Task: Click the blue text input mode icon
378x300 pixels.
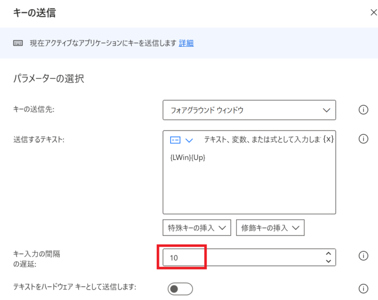Action: point(175,140)
